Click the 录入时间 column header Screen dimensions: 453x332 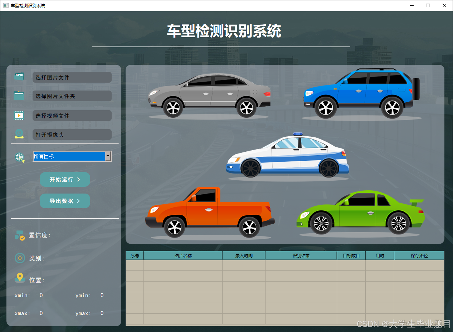pos(244,255)
